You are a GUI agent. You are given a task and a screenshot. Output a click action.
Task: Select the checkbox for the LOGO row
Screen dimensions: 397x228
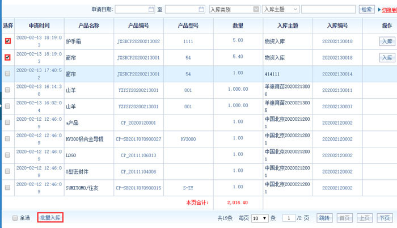click(x=7, y=155)
